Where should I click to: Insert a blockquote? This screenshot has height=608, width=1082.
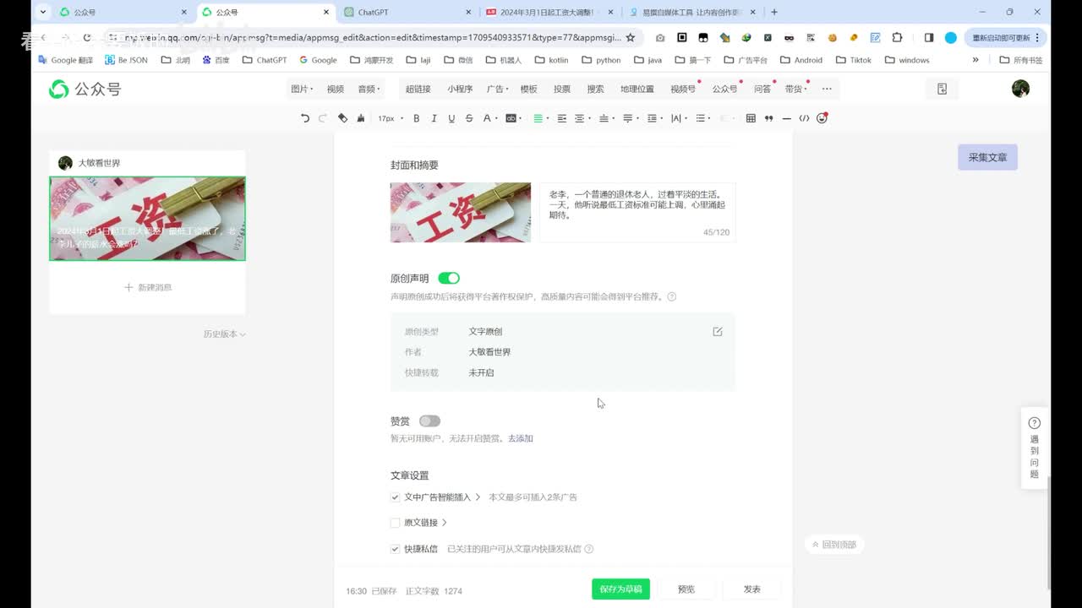[768, 118]
